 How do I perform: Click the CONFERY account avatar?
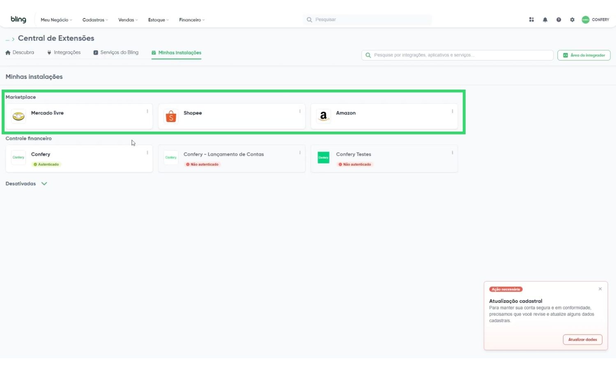coord(586,20)
